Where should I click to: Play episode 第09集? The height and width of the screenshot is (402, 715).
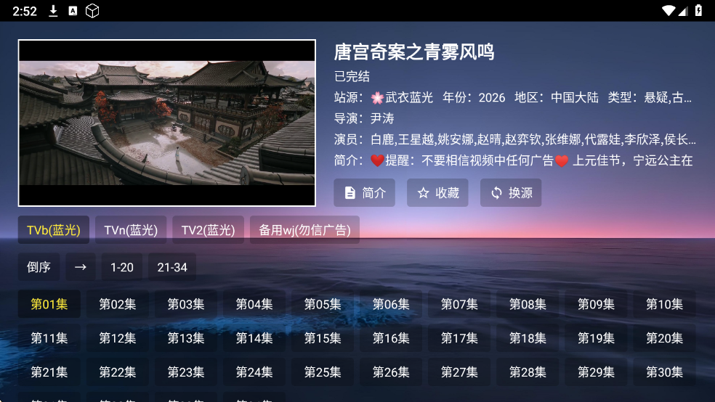[597, 303]
